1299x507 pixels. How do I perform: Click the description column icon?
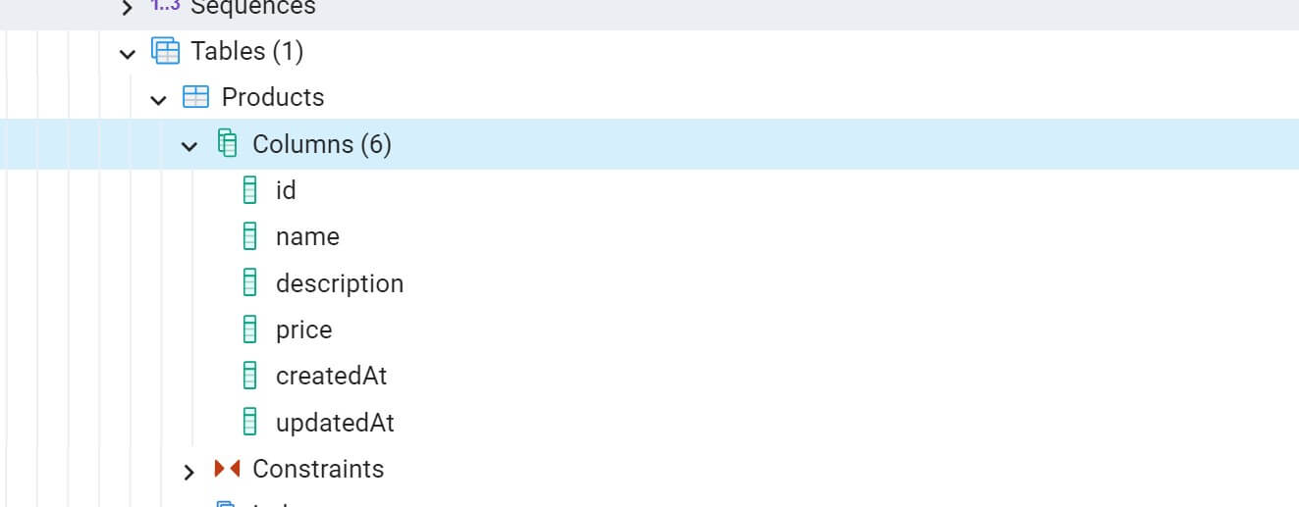point(250,283)
